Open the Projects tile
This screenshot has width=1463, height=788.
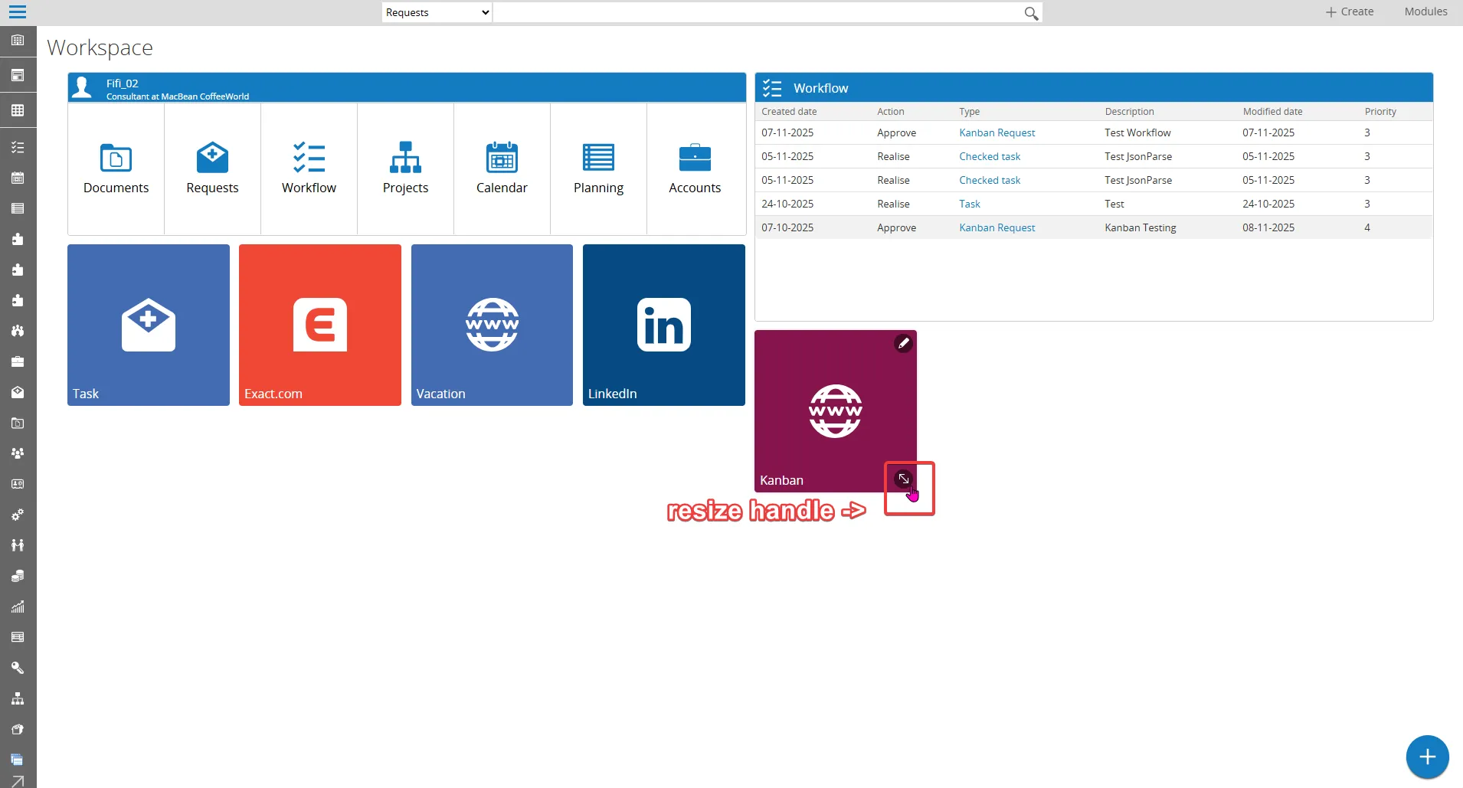(405, 168)
